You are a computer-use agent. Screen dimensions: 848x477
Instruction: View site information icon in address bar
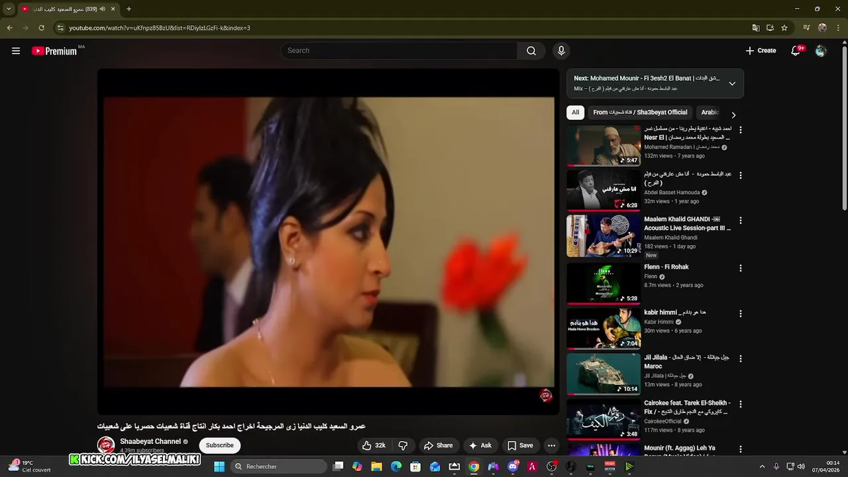pyautogui.click(x=60, y=28)
